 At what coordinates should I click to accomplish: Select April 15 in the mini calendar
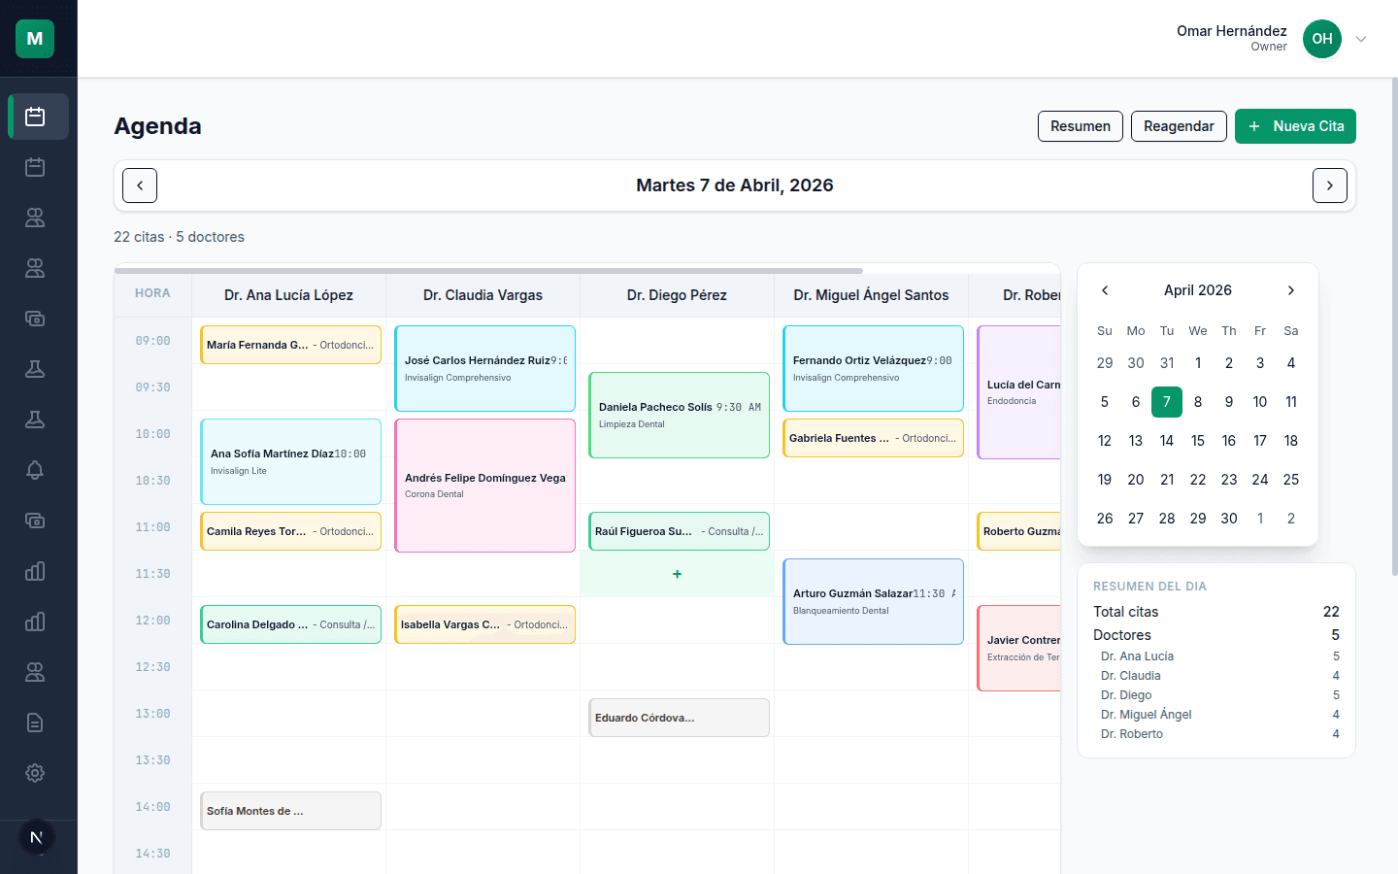click(1197, 441)
